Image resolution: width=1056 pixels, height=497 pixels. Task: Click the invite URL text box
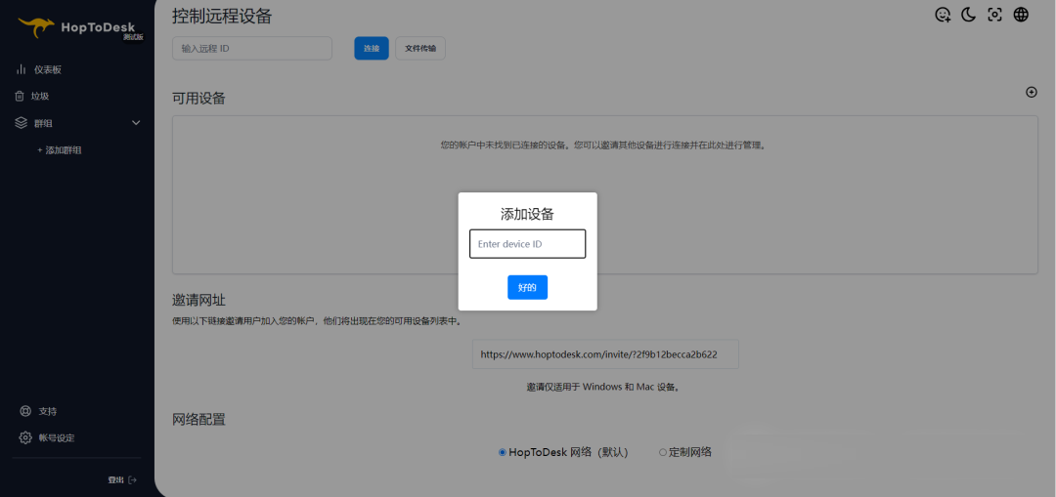tap(605, 354)
